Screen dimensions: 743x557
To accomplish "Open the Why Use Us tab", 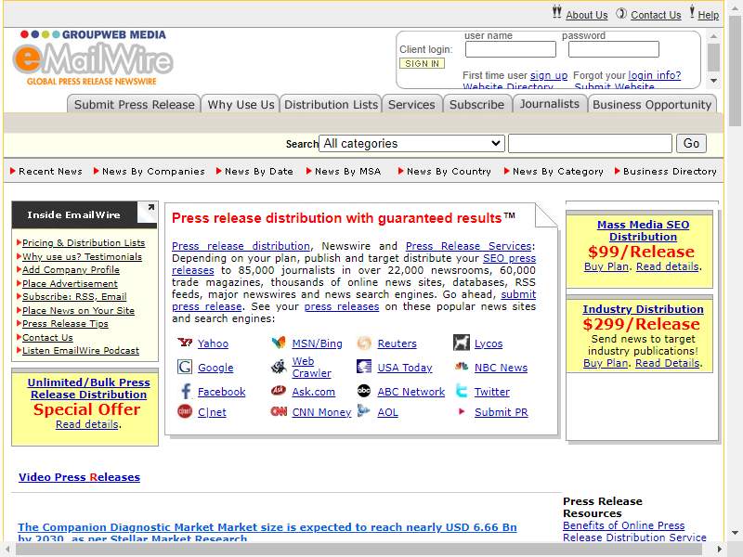I will tap(241, 105).
